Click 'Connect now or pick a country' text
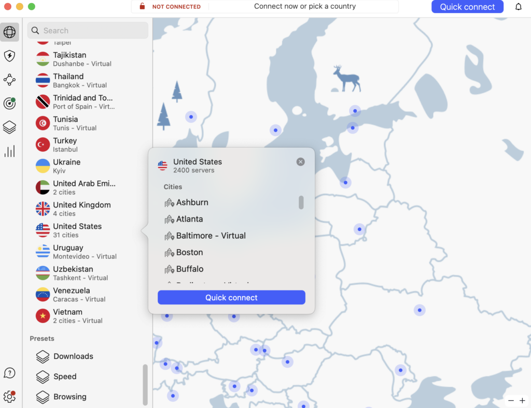Screen dimensions: 531x408 (x=304, y=6)
